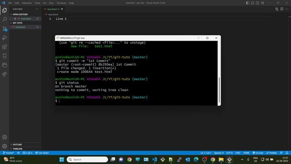Open the Selection menu
The height and width of the screenshot is (164, 291).
click(27, 3)
